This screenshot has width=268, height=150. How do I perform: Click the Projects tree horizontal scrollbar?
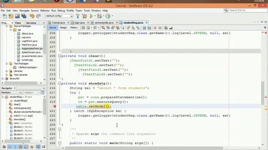(x=21, y=83)
